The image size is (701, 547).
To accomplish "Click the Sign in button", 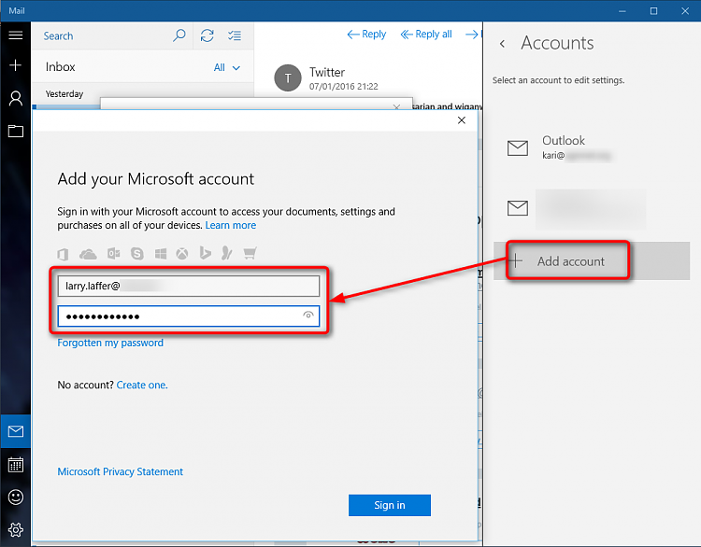I will pyautogui.click(x=390, y=505).
